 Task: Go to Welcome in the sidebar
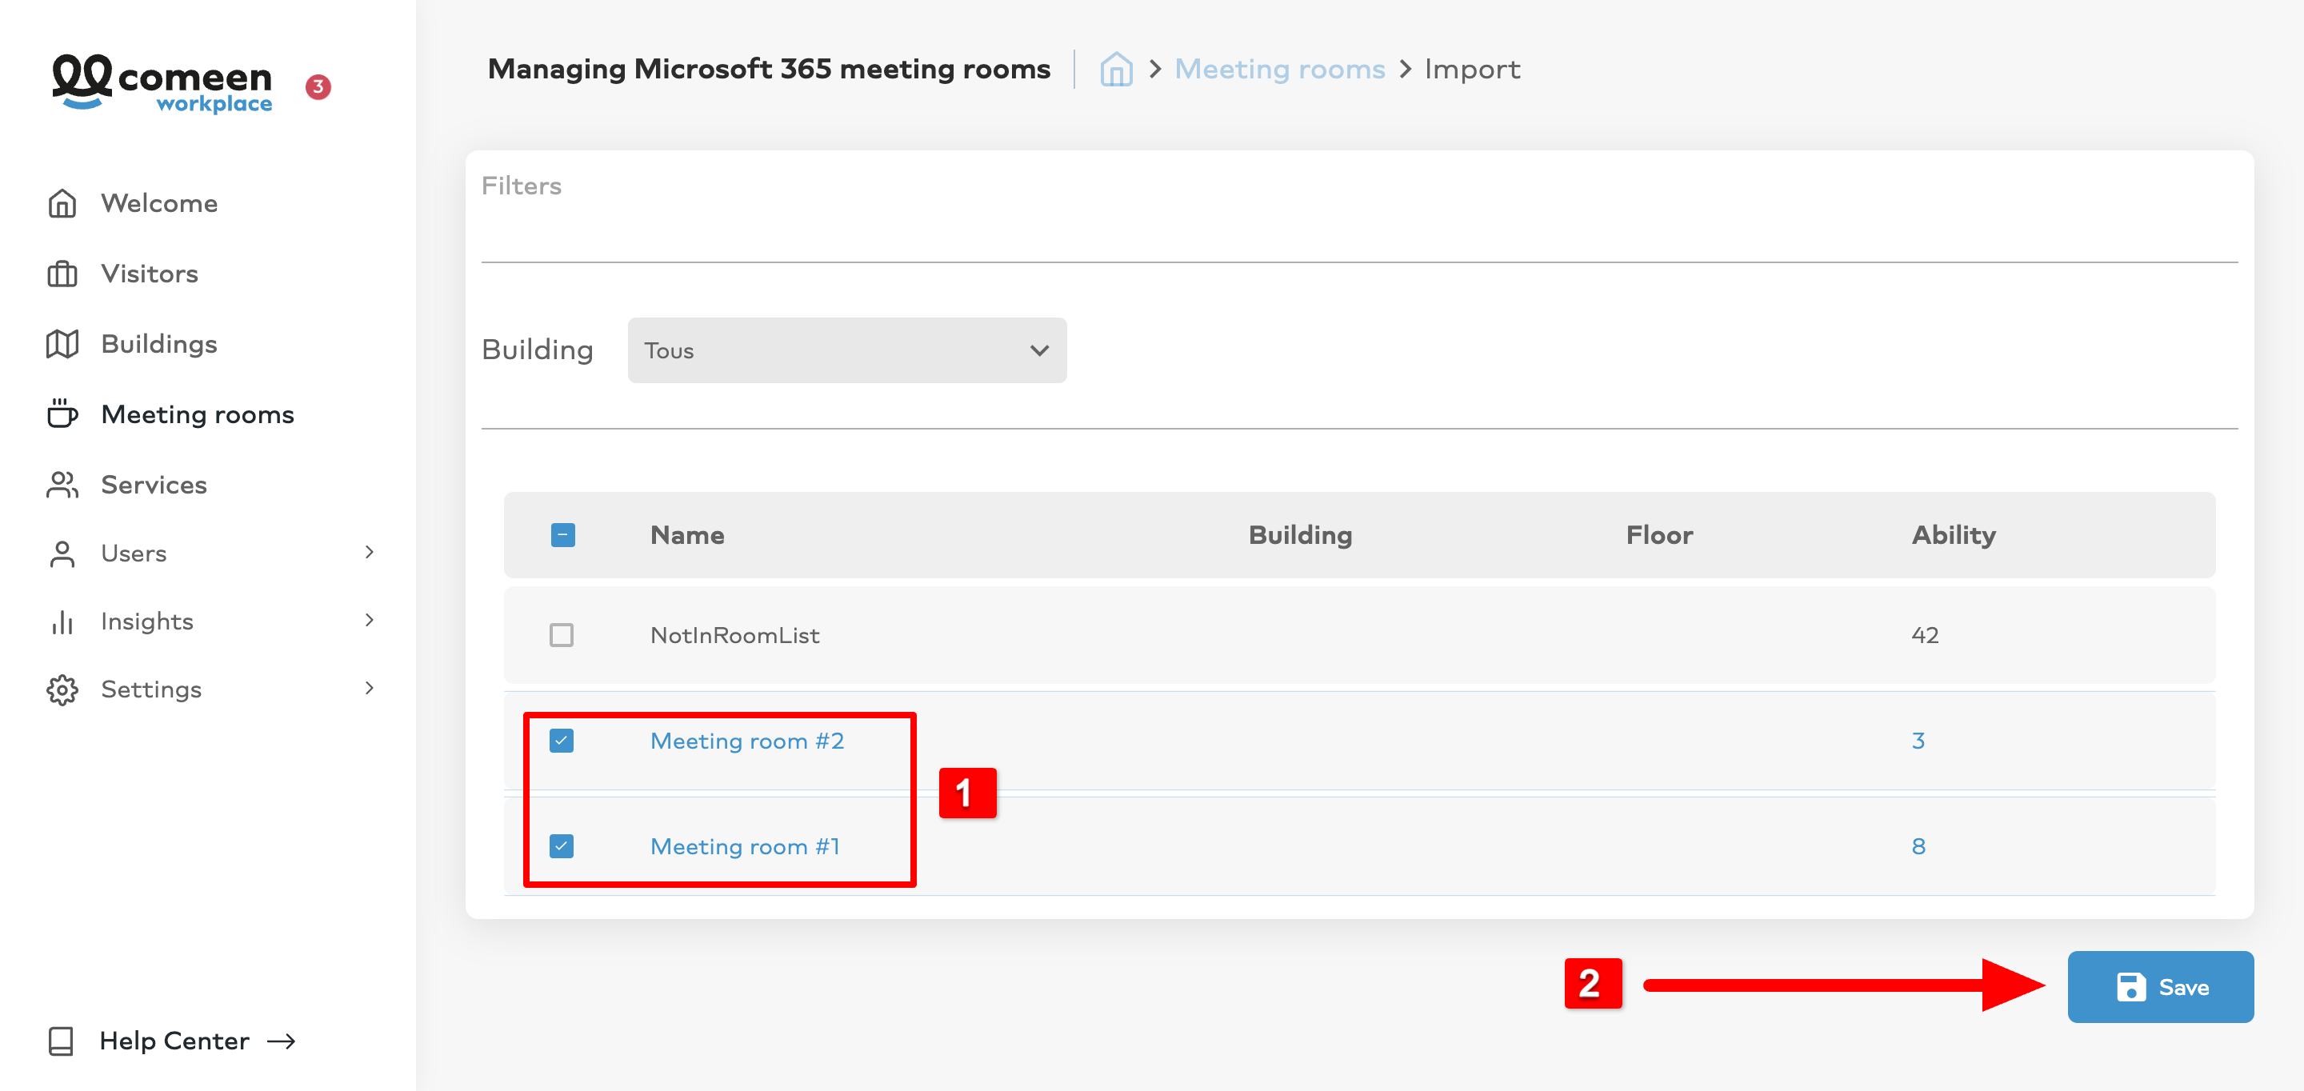pyautogui.click(x=159, y=203)
